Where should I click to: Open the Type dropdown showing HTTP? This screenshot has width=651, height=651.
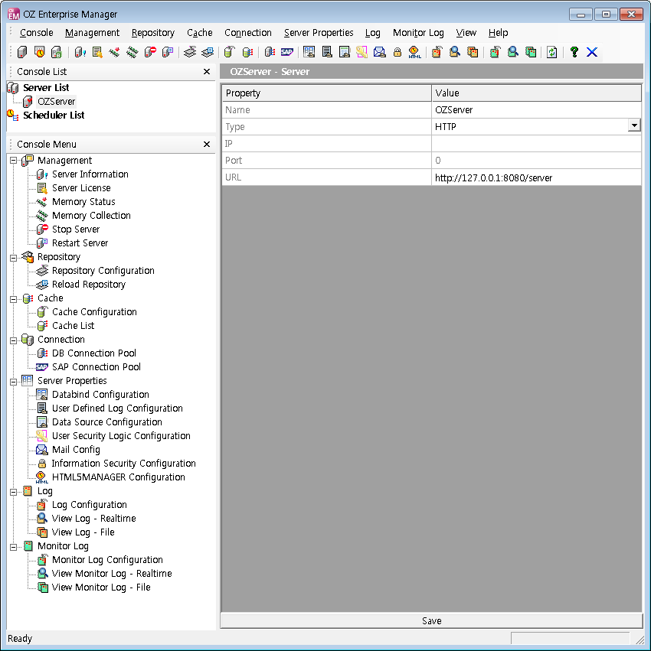coord(634,126)
